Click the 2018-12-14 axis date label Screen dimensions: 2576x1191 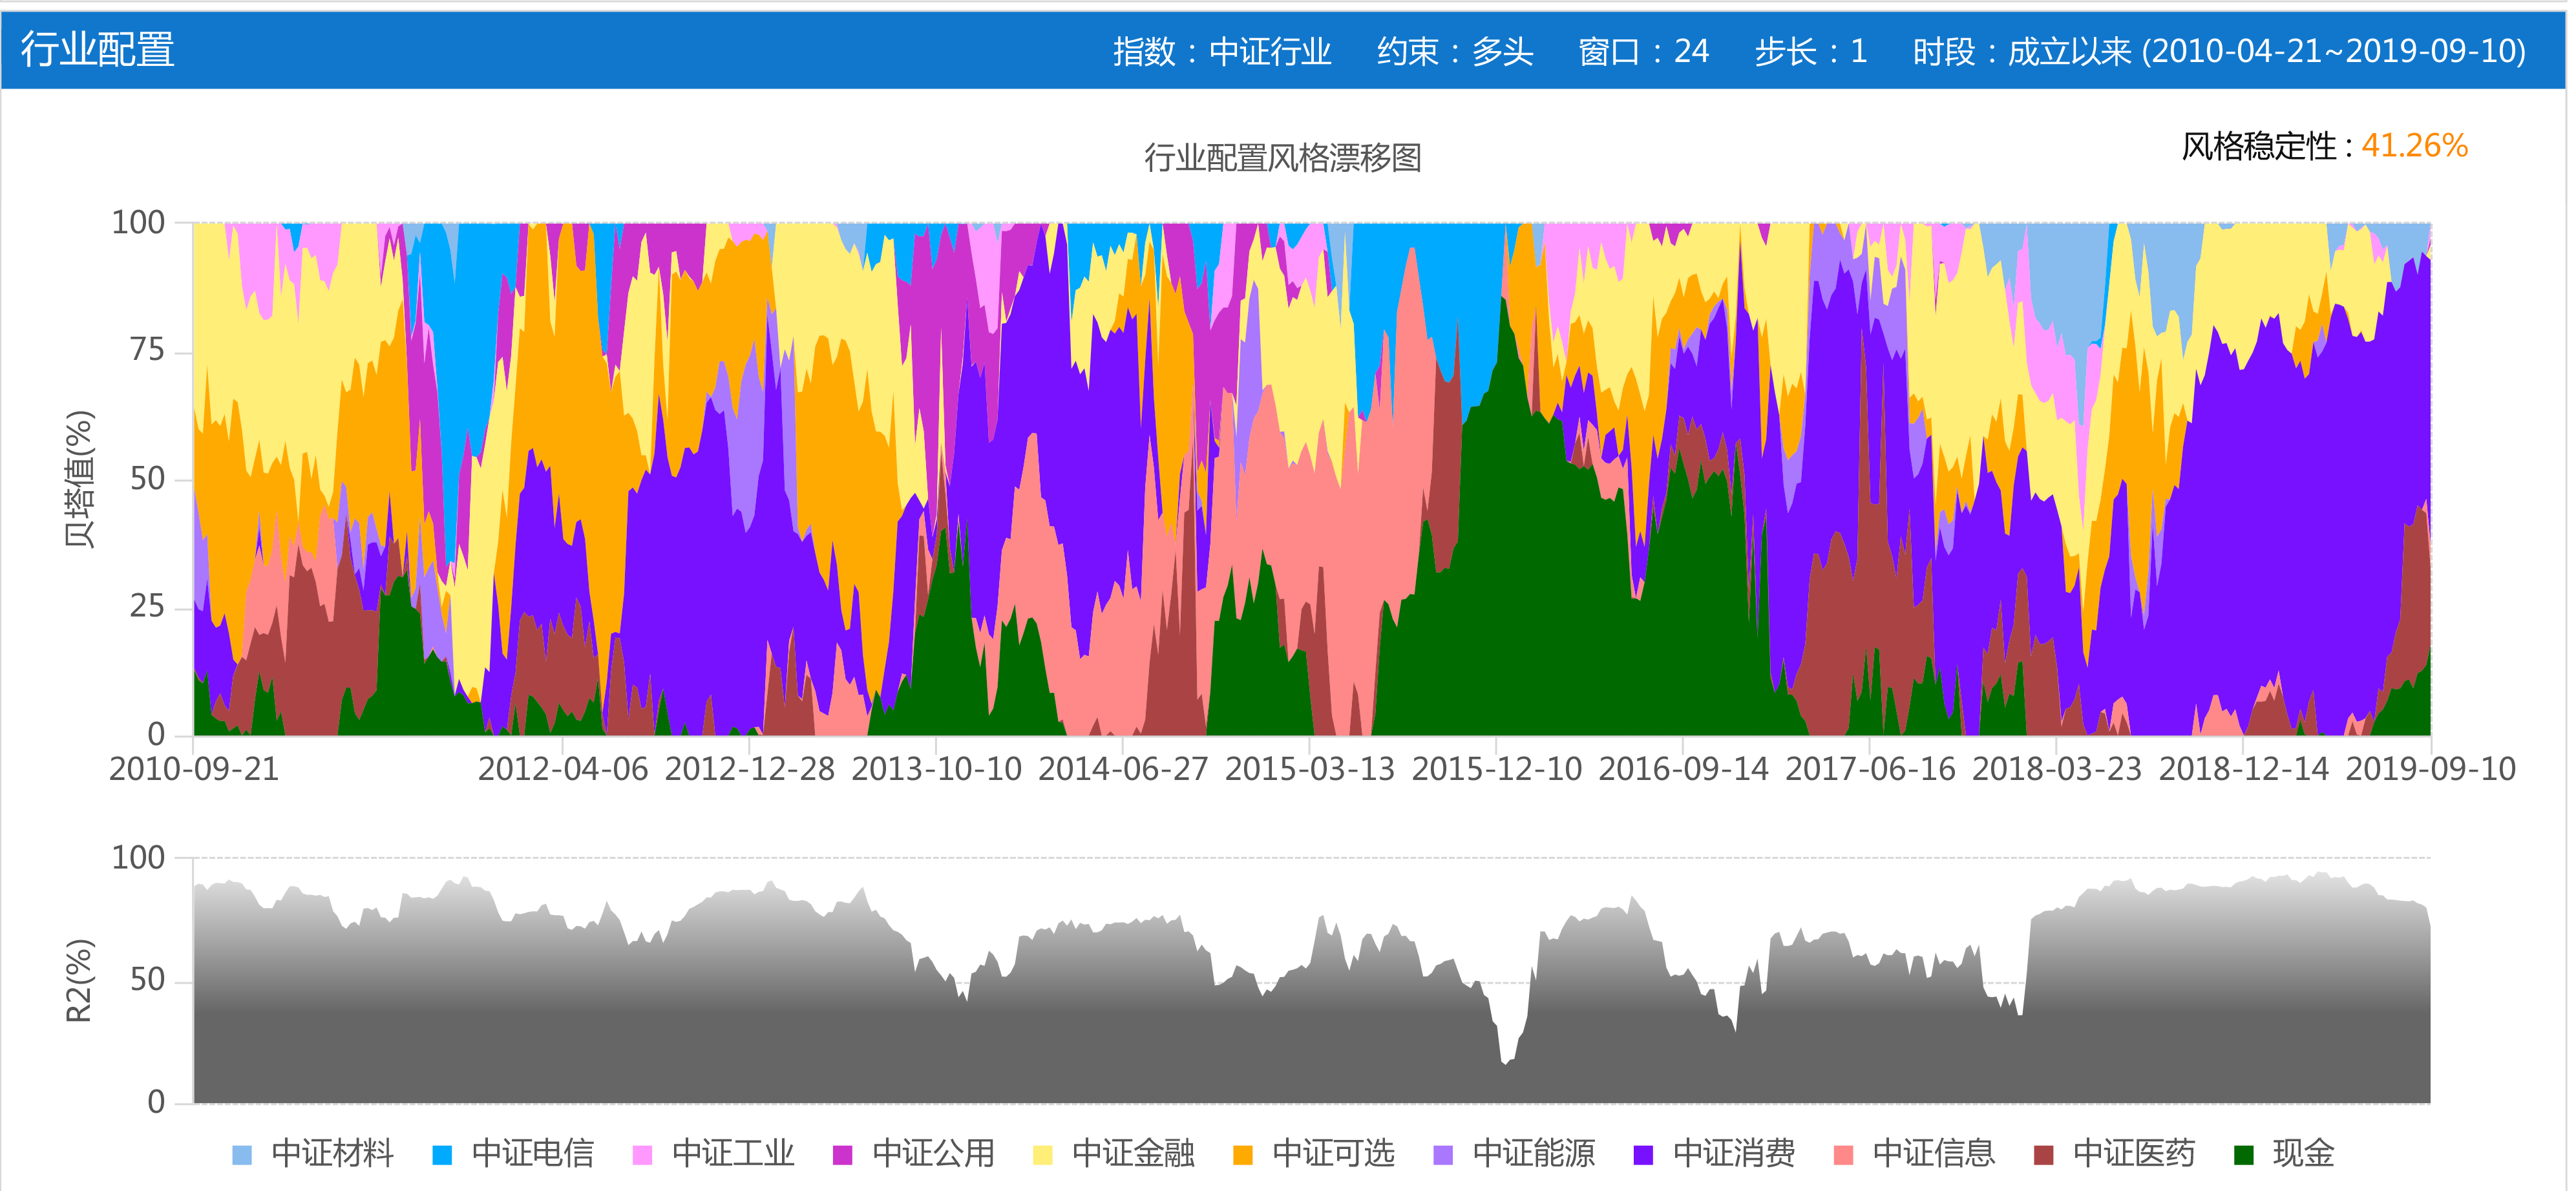pos(2244,769)
